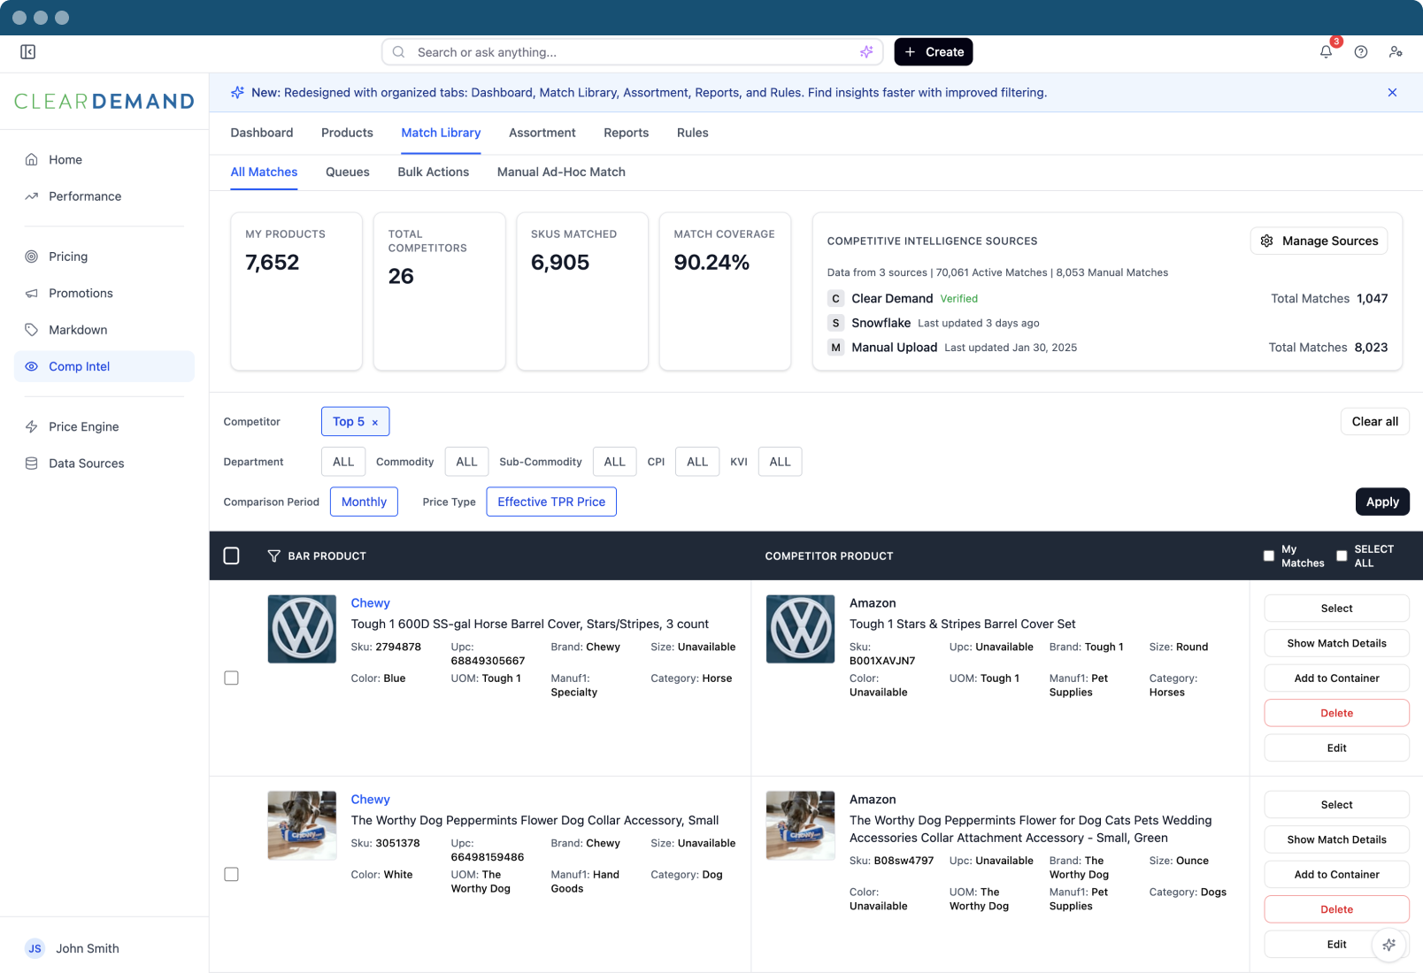Open user settings icon in top bar
The image size is (1423, 973).
point(1396,52)
